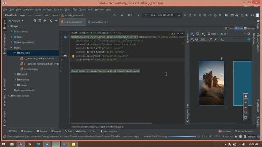Viewport: 262px width, 147px height.
Task: Click Select Opened File target icon
Action: pos(35,21)
